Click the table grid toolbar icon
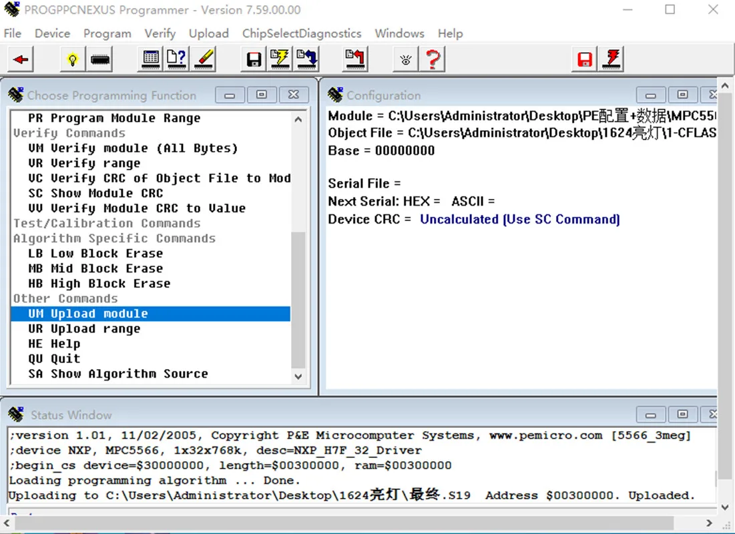Image resolution: width=735 pixels, height=534 pixels. [x=150, y=59]
